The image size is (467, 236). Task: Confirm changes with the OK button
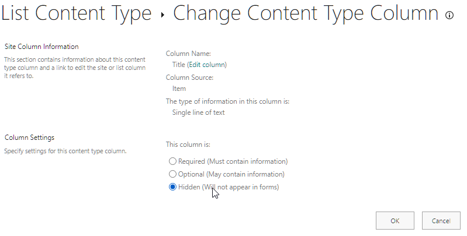tap(395, 221)
